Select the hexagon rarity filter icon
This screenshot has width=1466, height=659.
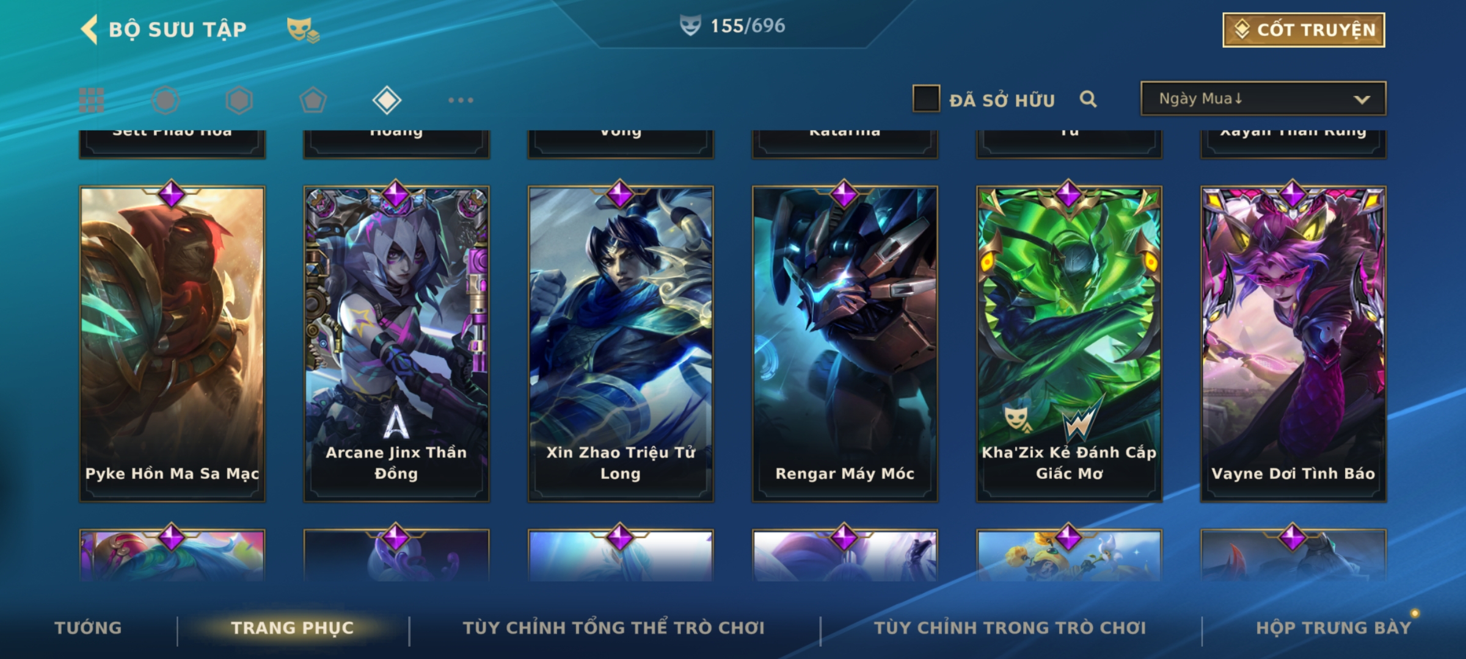(x=239, y=100)
